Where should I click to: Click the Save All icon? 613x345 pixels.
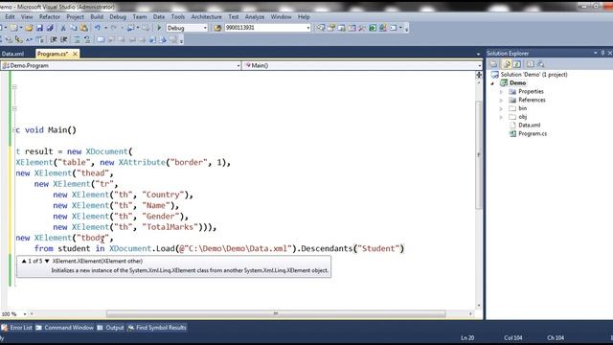pyautogui.click(x=50, y=28)
